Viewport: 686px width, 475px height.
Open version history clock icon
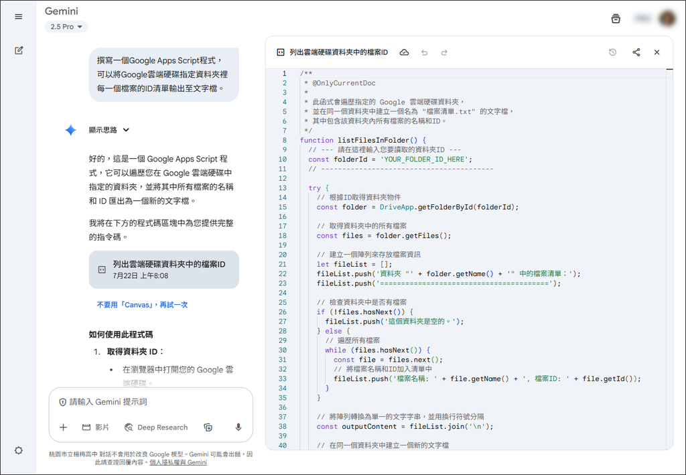[612, 52]
